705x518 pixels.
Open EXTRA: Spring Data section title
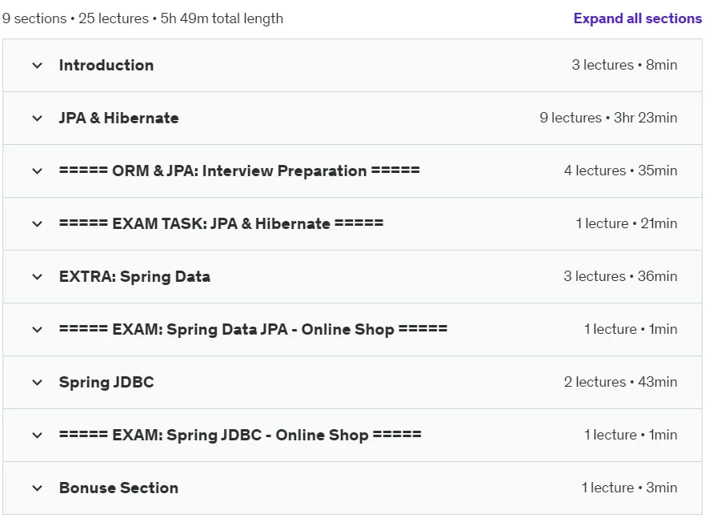pos(134,276)
